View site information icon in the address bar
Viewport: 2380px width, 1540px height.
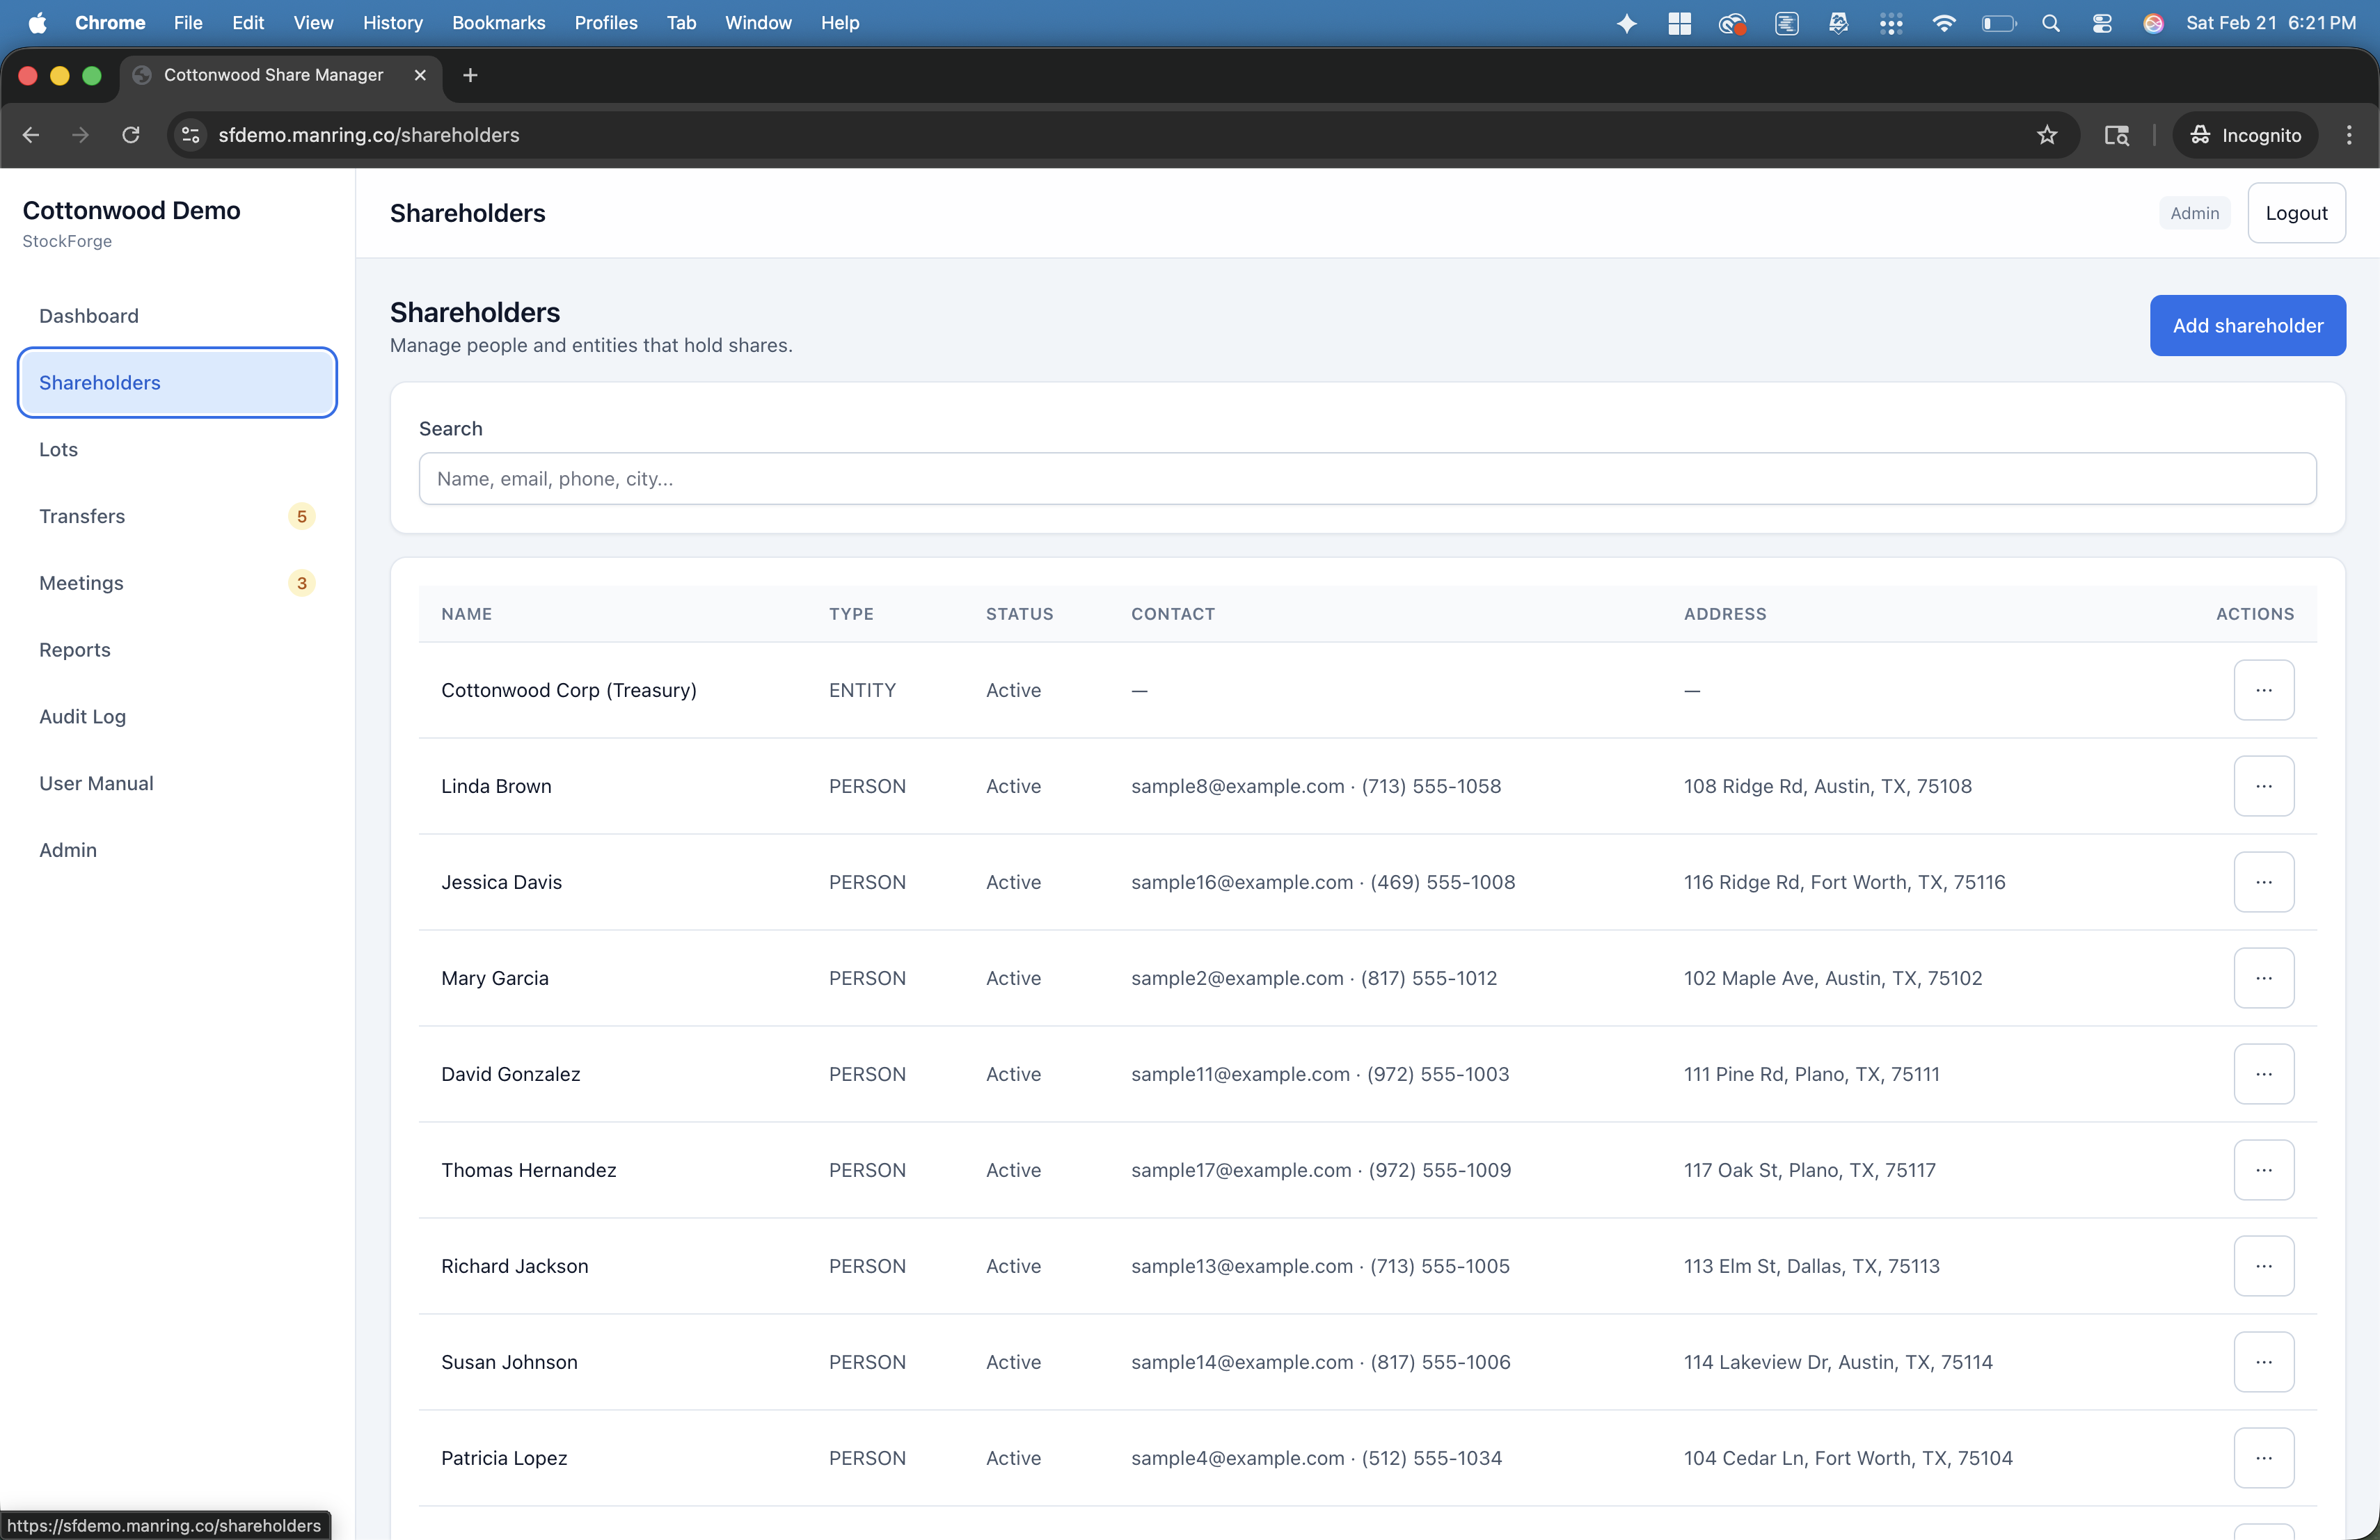click(189, 135)
